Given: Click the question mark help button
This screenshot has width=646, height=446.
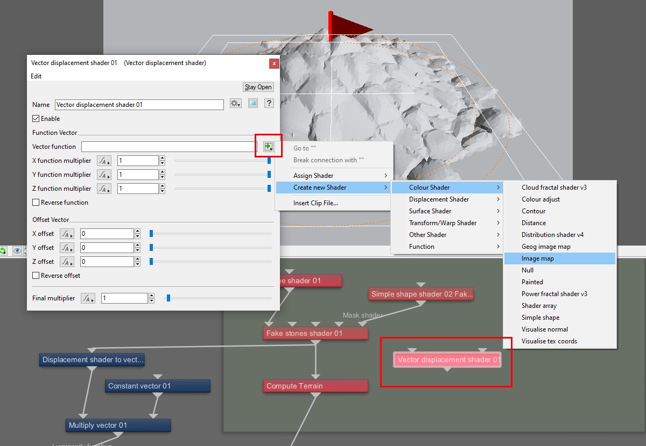Looking at the screenshot, I should [x=269, y=104].
